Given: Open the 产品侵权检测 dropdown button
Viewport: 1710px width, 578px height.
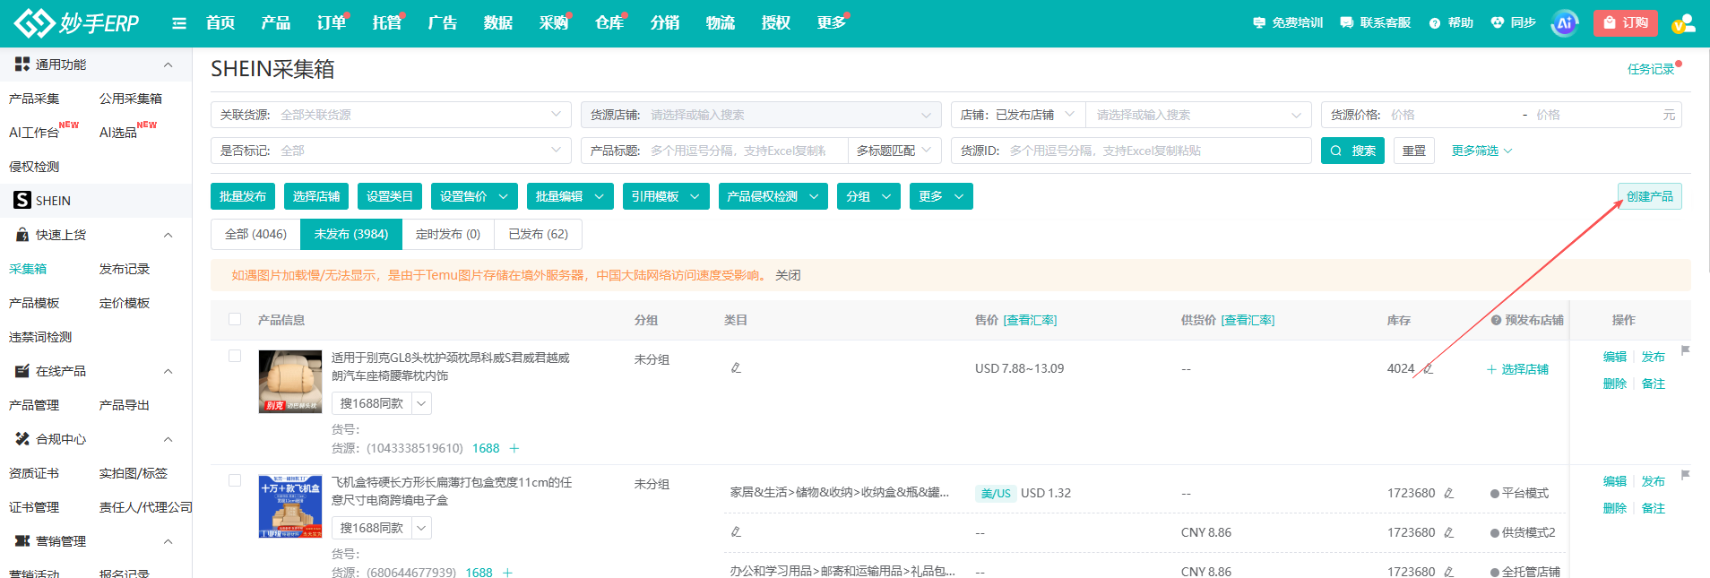Looking at the screenshot, I should pos(773,196).
